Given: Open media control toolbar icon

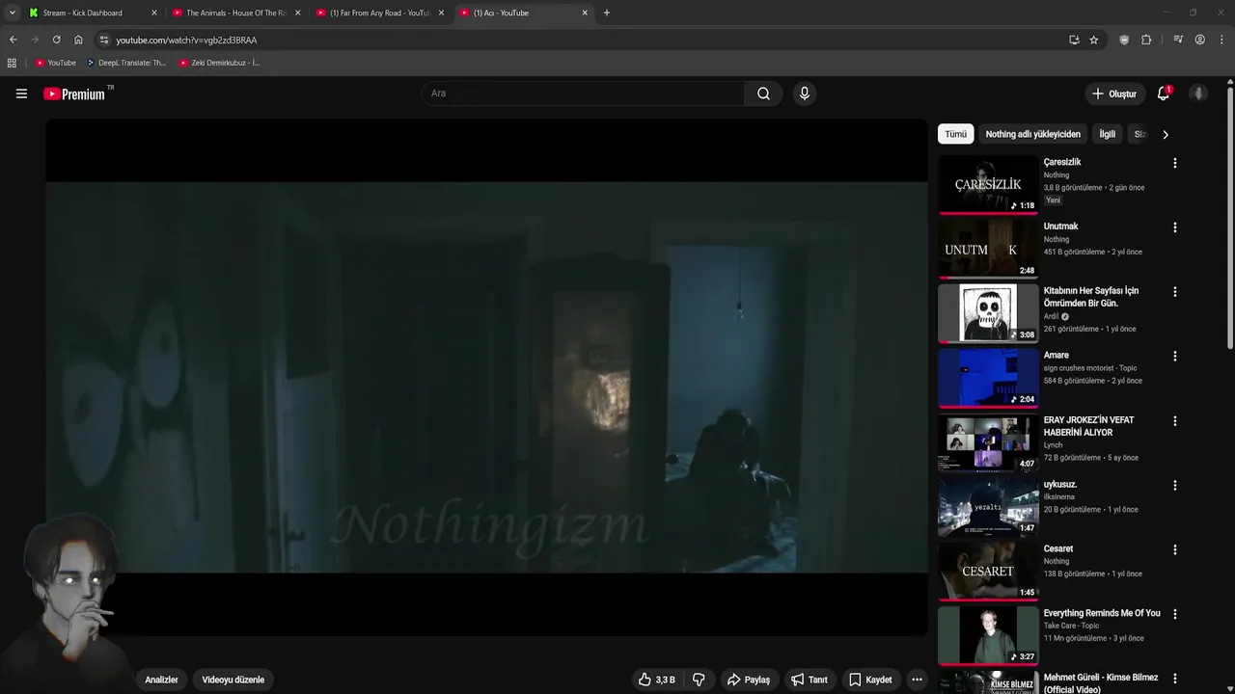Looking at the screenshot, I should pos(1178,40).
